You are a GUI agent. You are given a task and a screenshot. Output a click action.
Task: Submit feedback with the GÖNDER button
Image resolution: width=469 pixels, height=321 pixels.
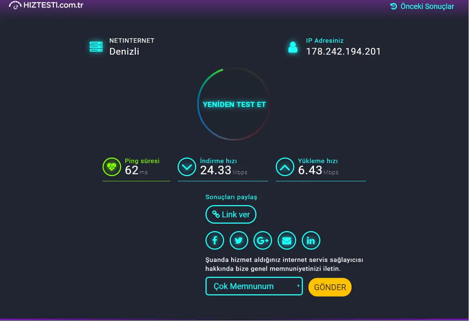coord(330,287)
